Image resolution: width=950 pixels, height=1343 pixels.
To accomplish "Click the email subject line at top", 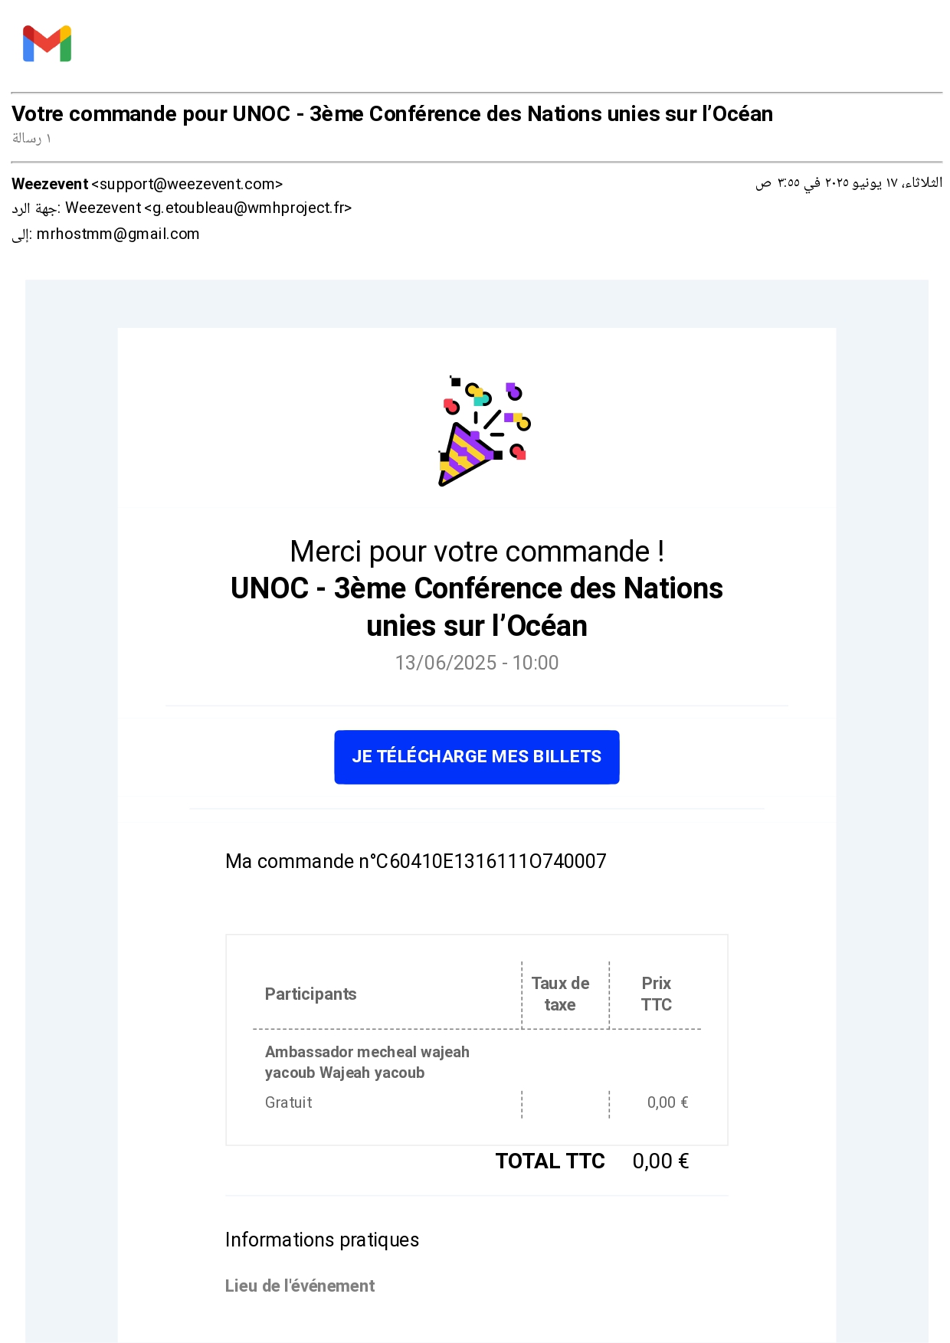I will pos(391,114).
